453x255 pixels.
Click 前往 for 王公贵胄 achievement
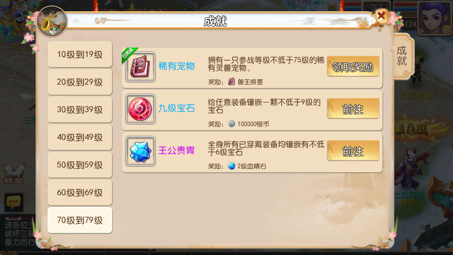353,151
